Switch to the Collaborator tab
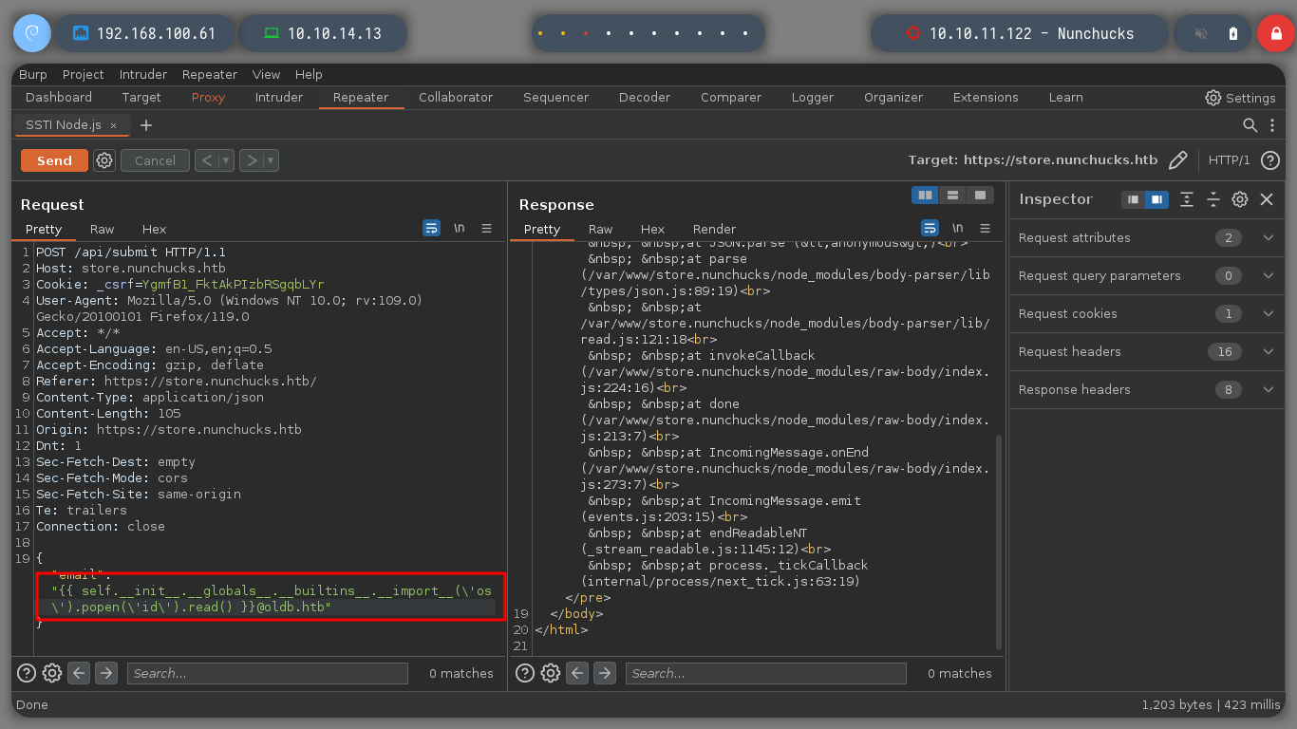The width and height of the screenshot is (1297, 729). [x=456, y=97]
